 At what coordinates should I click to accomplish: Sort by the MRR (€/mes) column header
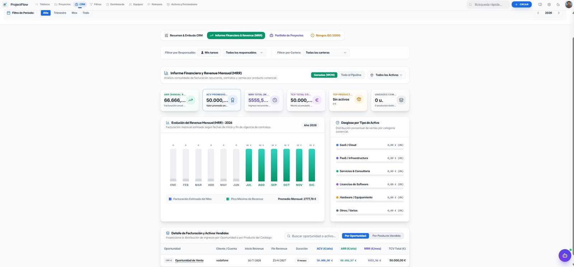click(372, 249)
